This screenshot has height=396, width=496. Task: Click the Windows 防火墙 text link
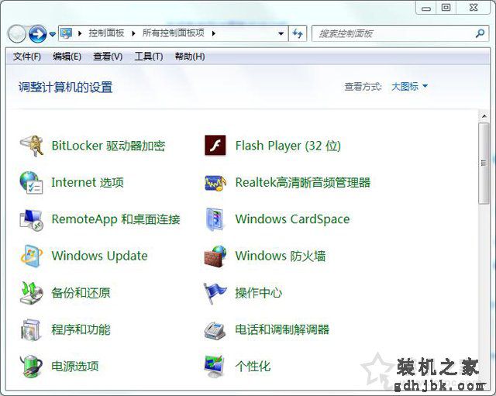coord(281,256)
